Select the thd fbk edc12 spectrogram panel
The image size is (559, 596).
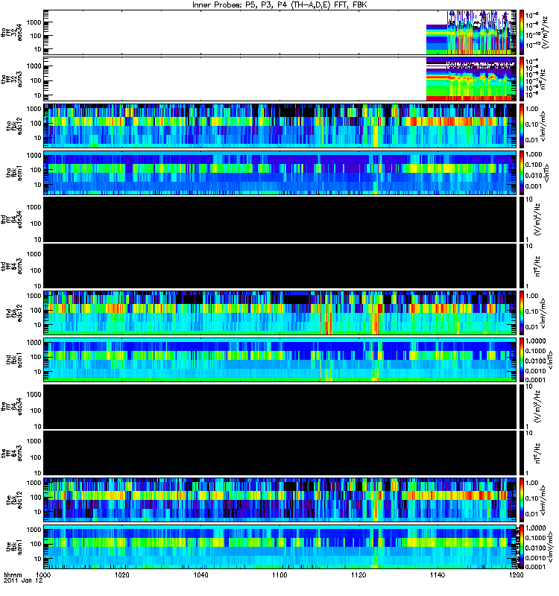click(x=280, y=313)
